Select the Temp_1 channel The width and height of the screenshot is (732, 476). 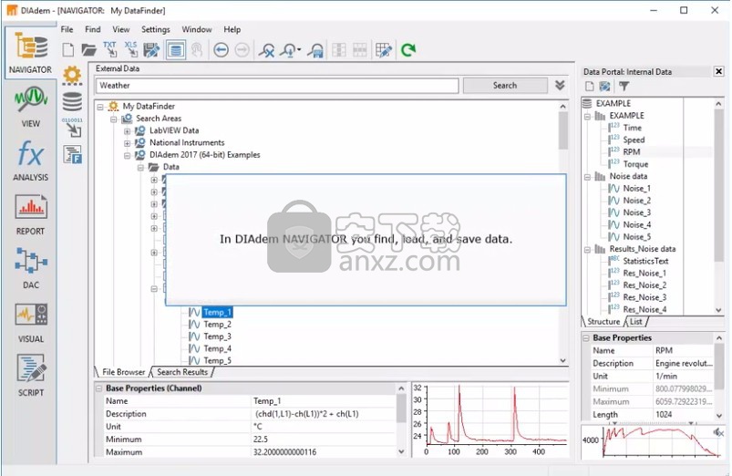point(218,312)
